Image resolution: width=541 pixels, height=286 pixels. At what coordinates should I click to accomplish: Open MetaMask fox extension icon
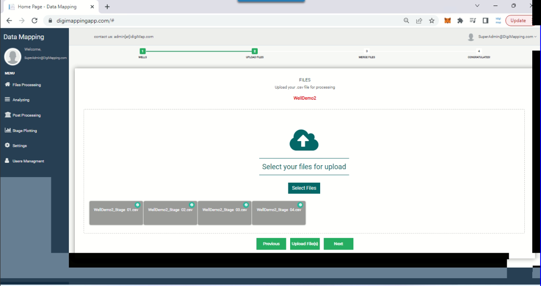447,21
